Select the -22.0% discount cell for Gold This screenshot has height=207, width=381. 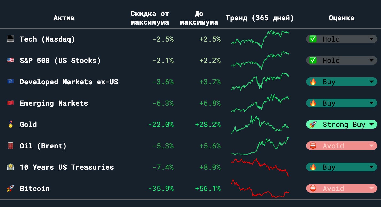[161, 125]
